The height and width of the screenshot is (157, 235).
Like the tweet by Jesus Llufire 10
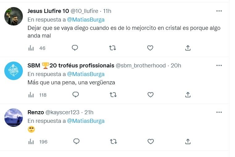pyautogui.click(x=150, y=48)
